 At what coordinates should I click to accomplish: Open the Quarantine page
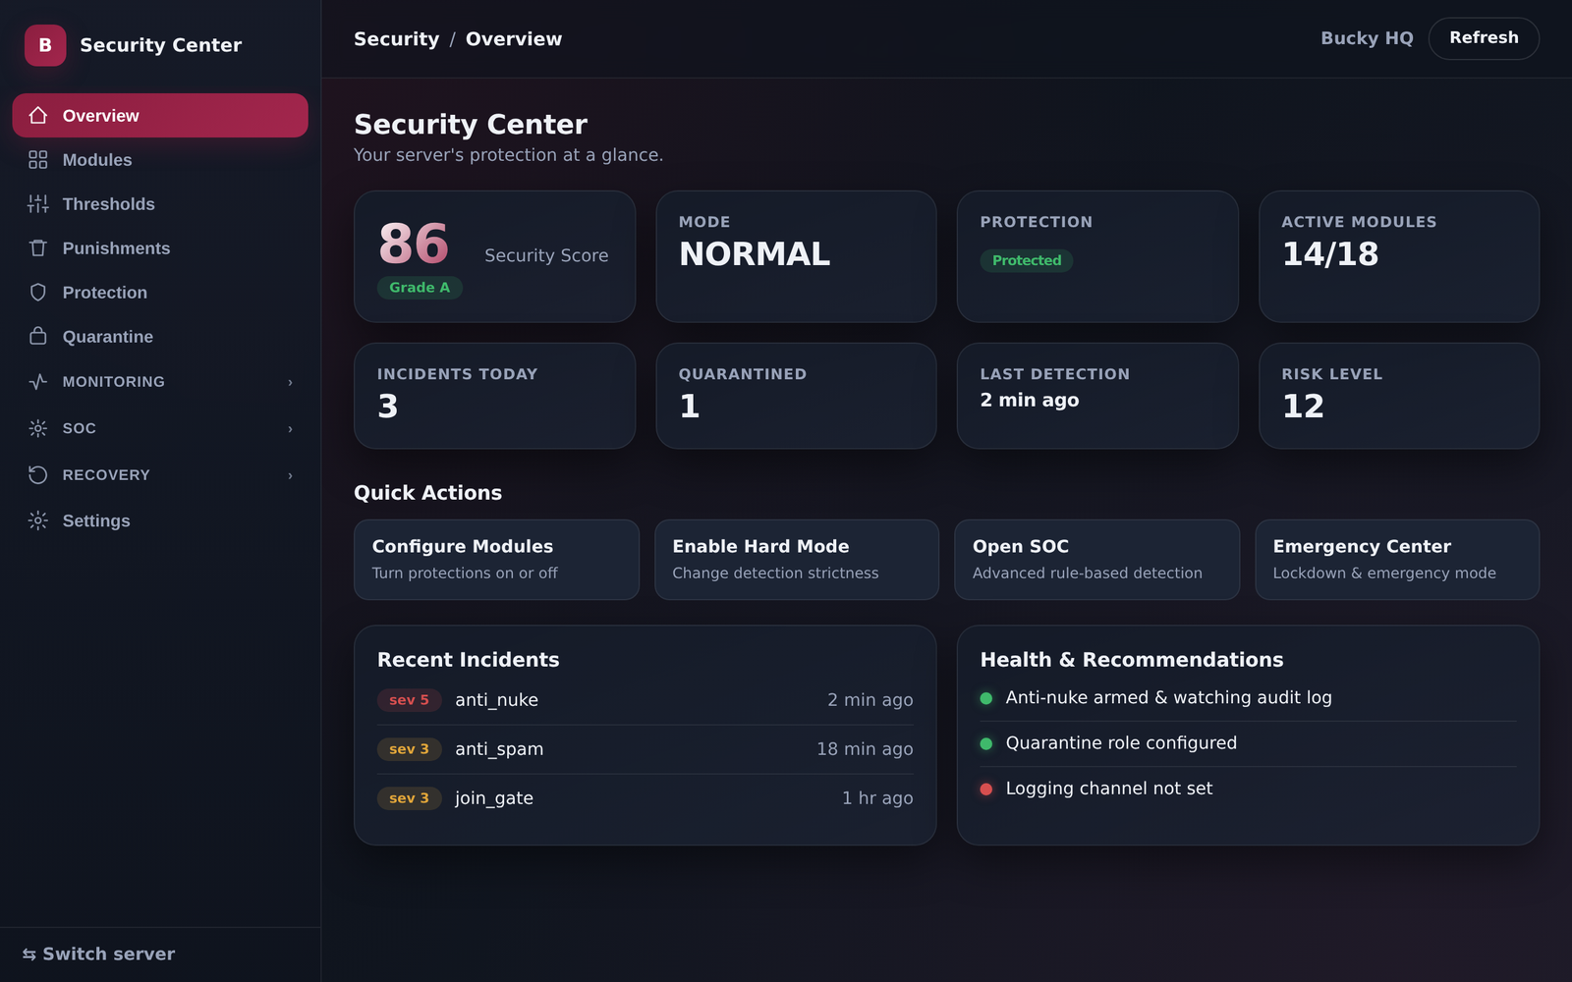click(160, 337)
